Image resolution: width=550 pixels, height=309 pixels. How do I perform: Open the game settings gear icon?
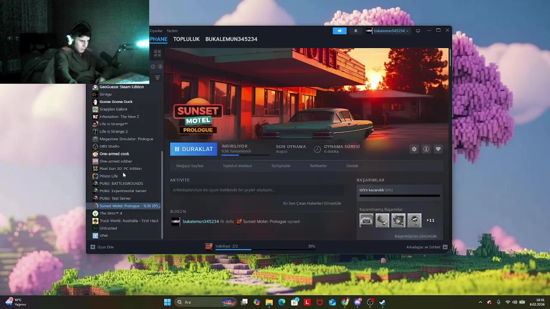click(414, 149)
